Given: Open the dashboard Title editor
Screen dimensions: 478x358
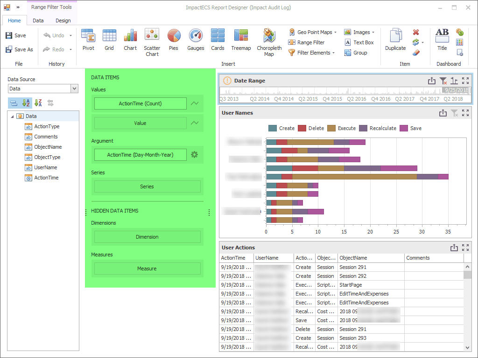Looking at the screenshot, I should point(442,40).
